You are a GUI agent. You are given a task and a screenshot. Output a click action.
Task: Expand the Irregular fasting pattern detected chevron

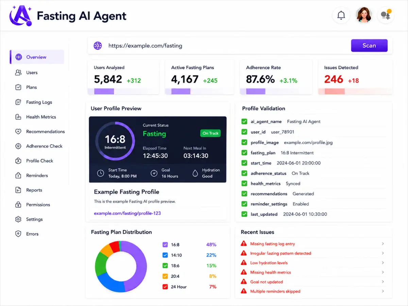[383, 253]
